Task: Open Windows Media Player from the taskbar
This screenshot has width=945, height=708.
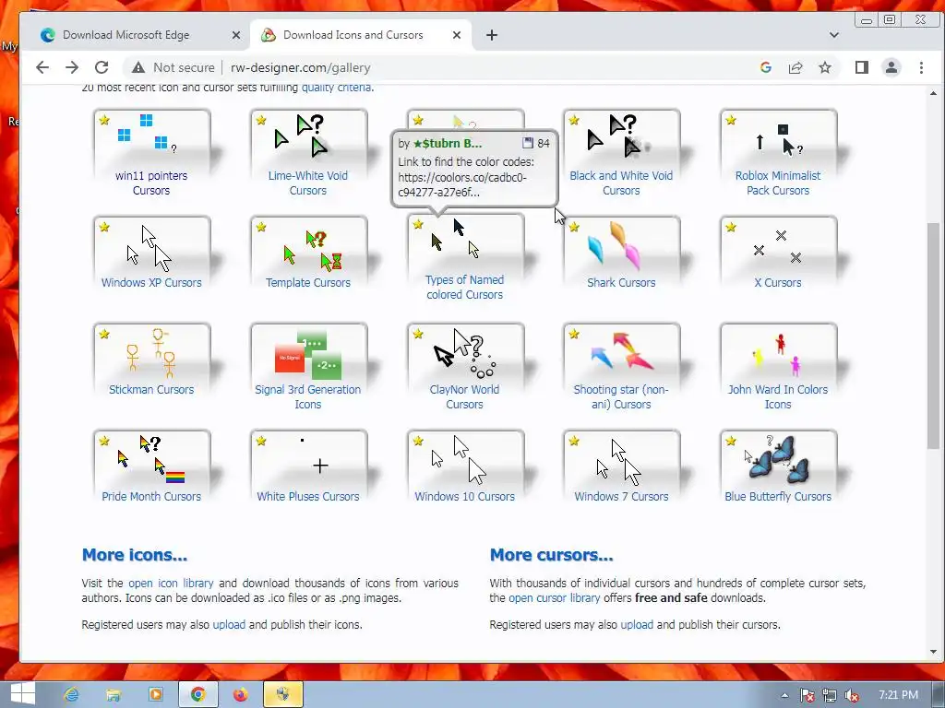Action: (155, 695)
